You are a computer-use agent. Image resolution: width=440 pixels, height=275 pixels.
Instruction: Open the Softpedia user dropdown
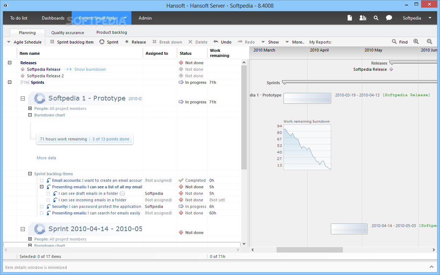417,18
